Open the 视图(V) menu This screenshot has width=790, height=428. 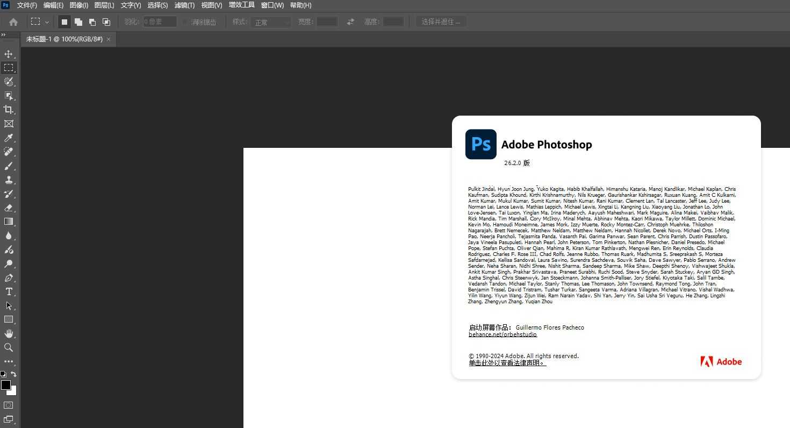(211, 5)
